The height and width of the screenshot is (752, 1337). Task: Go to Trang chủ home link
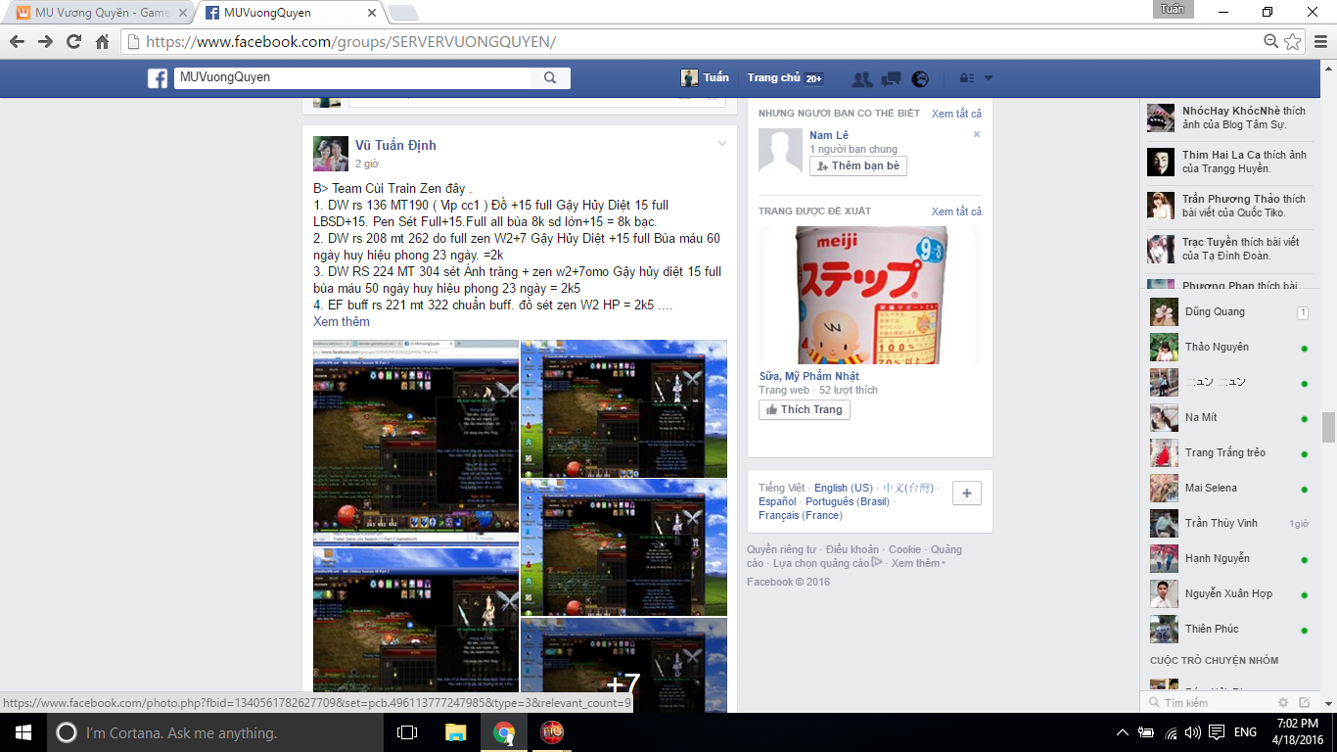[774, 78]
